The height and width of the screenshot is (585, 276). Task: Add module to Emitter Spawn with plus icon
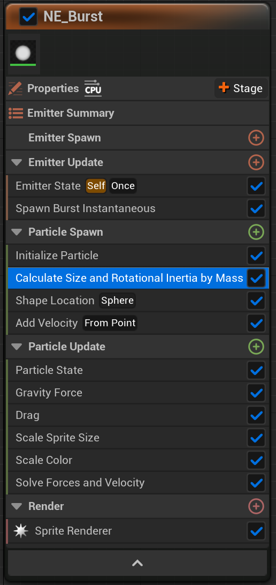coord(256,138)
